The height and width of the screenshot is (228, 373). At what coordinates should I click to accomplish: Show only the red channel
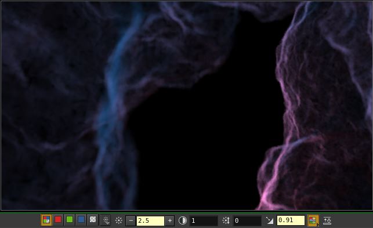point(58,220)
